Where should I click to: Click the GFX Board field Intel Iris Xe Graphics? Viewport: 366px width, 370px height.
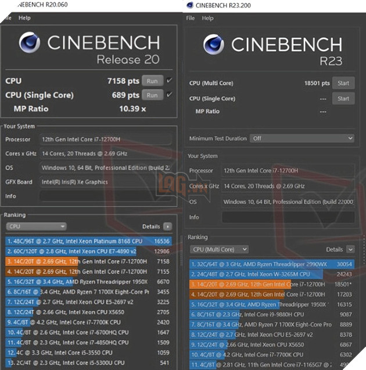pos(106,182)
